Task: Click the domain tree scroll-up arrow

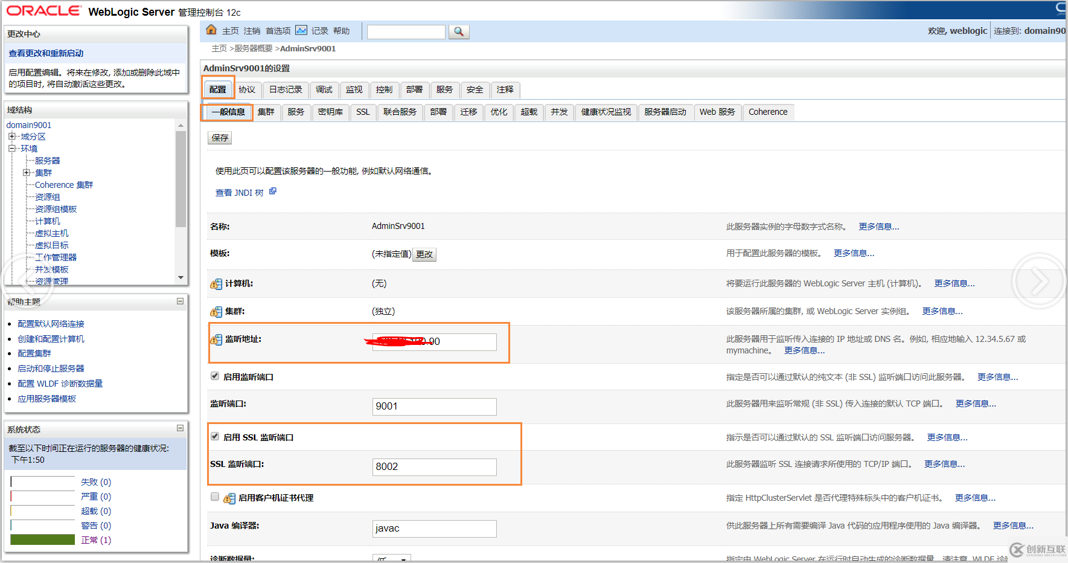Action: tap(181, 125)
